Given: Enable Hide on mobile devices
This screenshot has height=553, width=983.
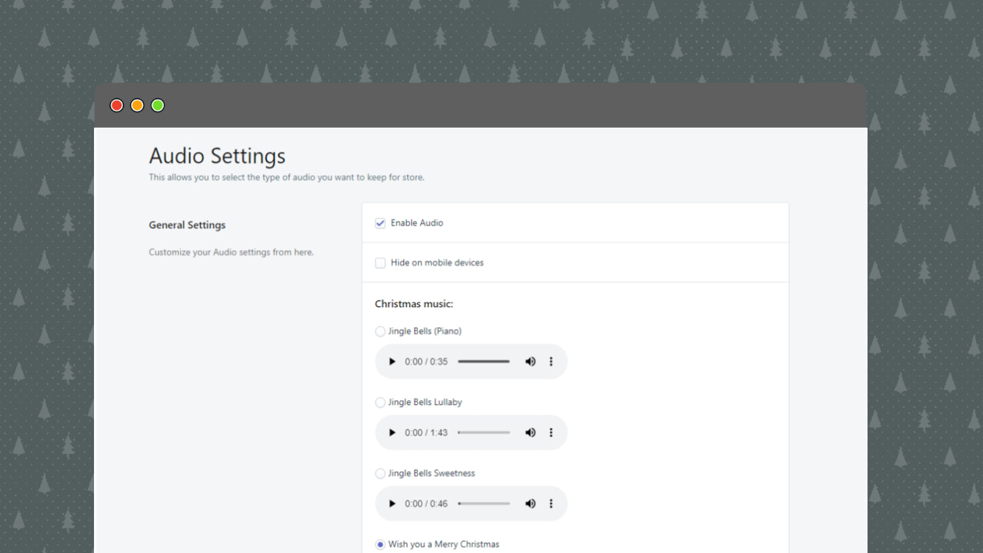Looking at the screenshot, I should pos(380,262).
